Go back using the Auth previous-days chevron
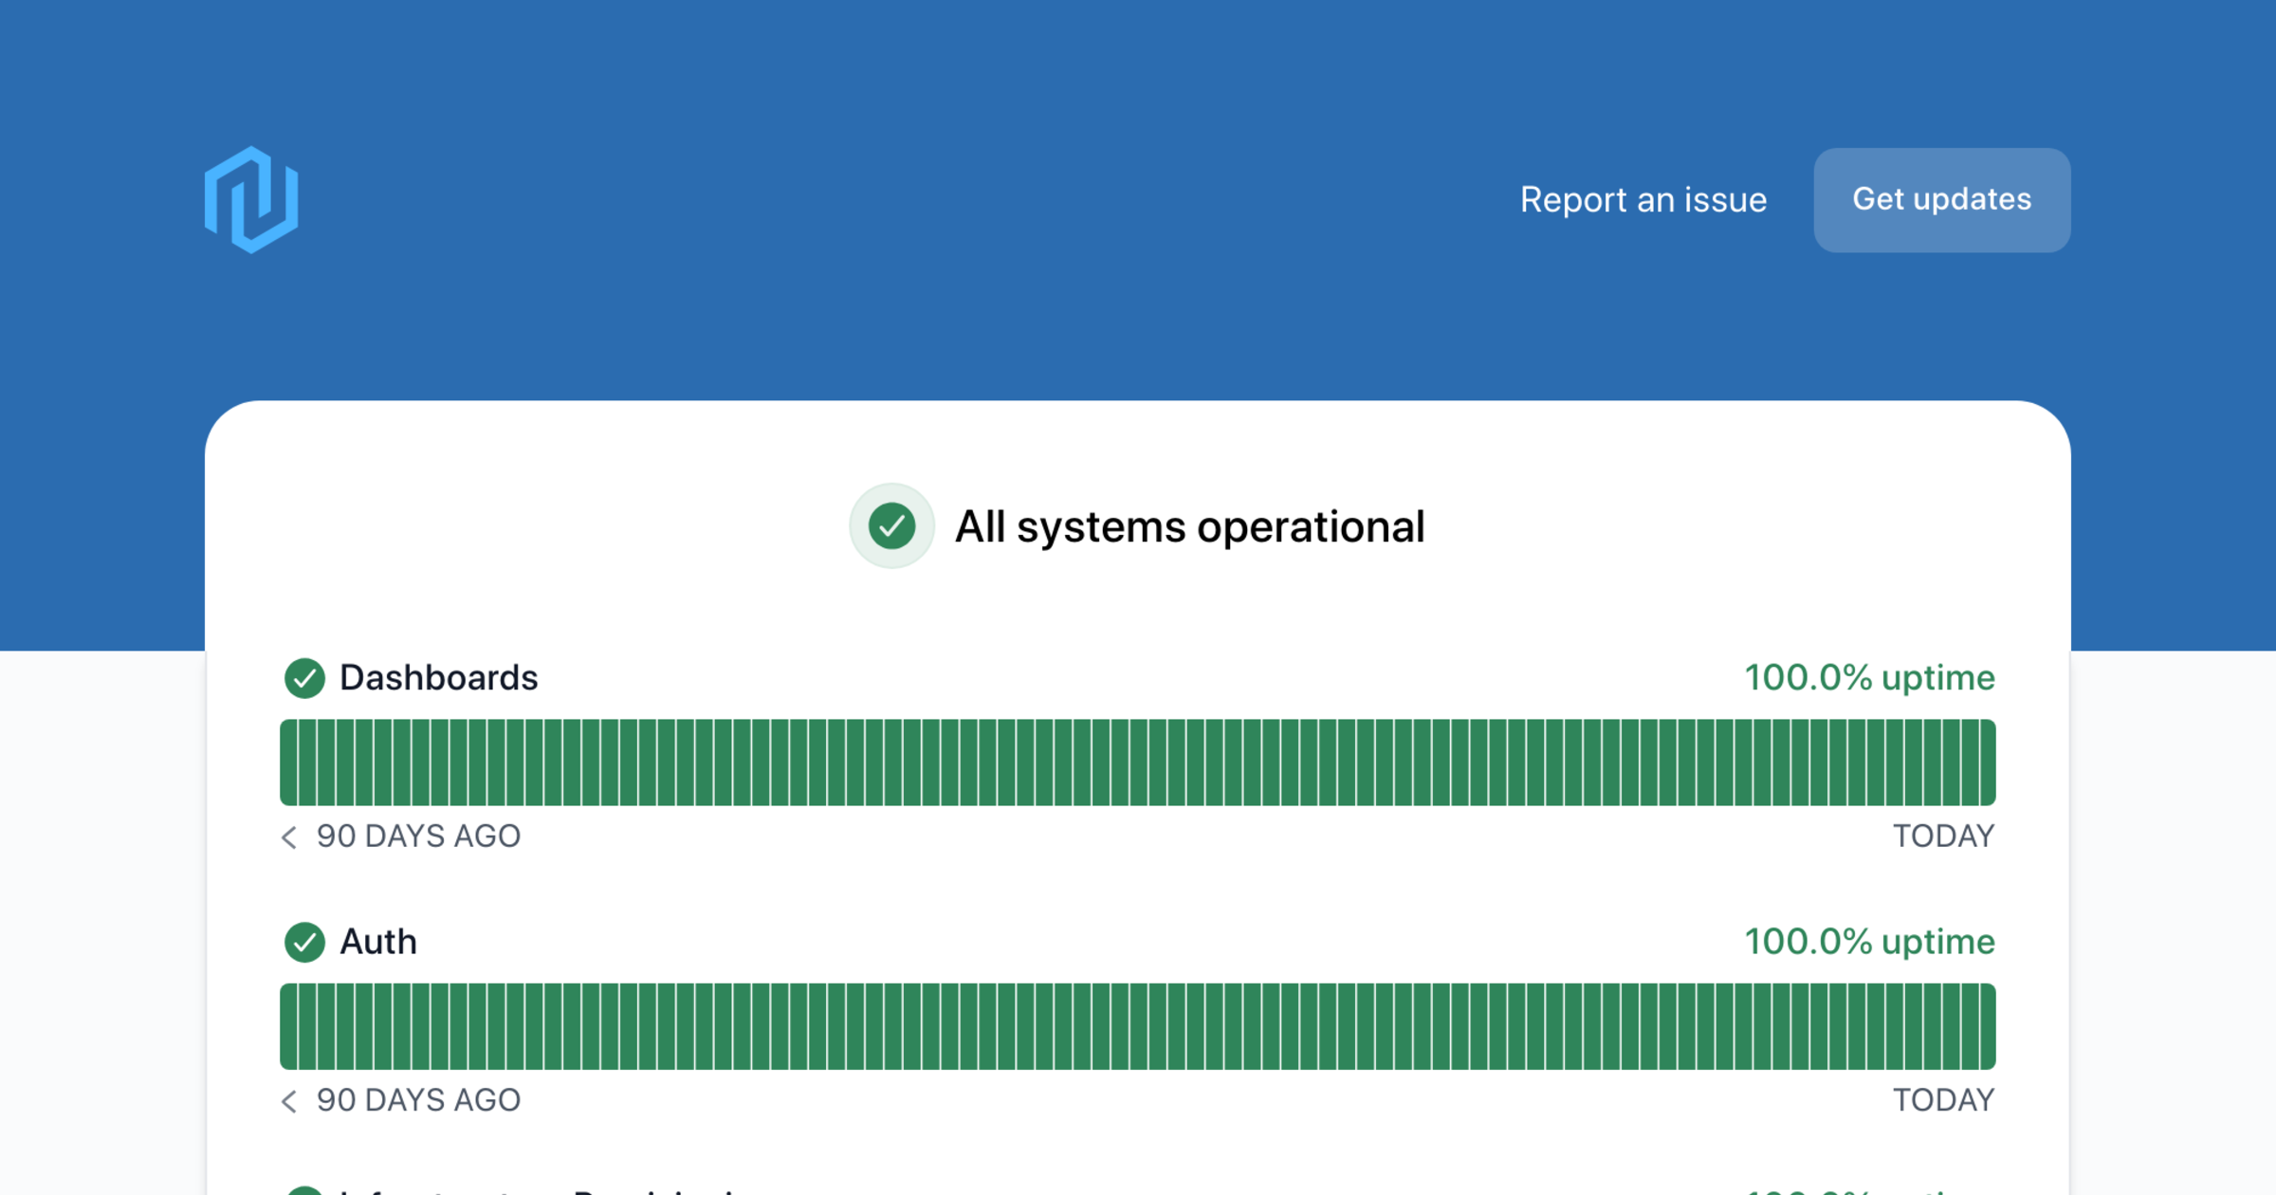 pyautogui.click(x=289, y=1100)
